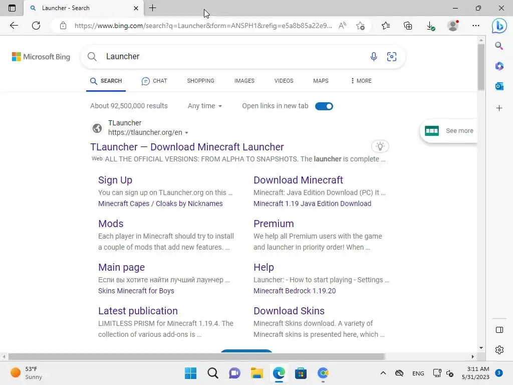Open Outlook in the sidebar
Viewport: 513px width, 385px height.
[499, 86]
